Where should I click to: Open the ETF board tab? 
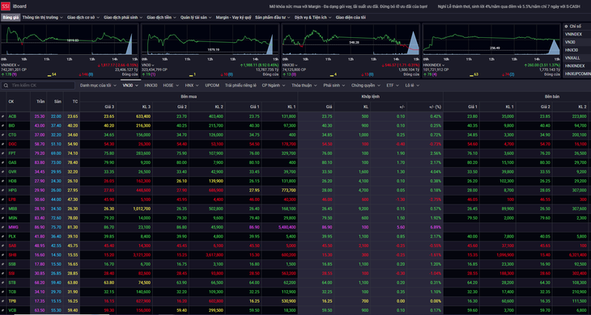pyautogui.click(x=393, y=86)
